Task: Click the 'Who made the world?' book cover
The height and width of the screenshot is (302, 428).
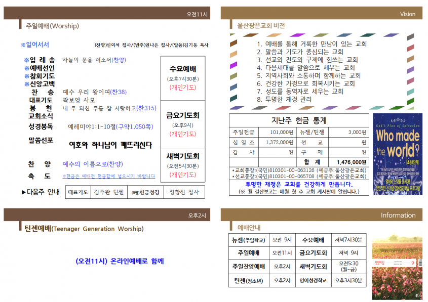Action: point(398,154)
